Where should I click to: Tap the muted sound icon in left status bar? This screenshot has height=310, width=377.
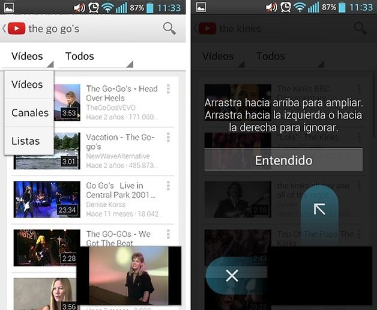coord(80,8)
